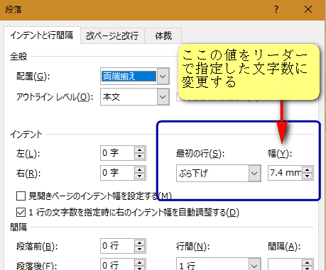Click the 段落後 spacing field
The image size is (326, 270).
[x=117, y=264]
